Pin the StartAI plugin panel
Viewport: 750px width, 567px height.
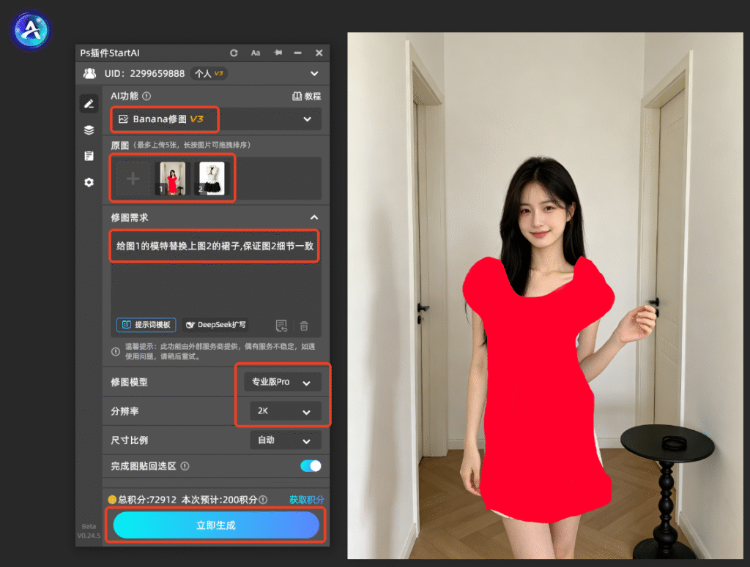point(278,53)
